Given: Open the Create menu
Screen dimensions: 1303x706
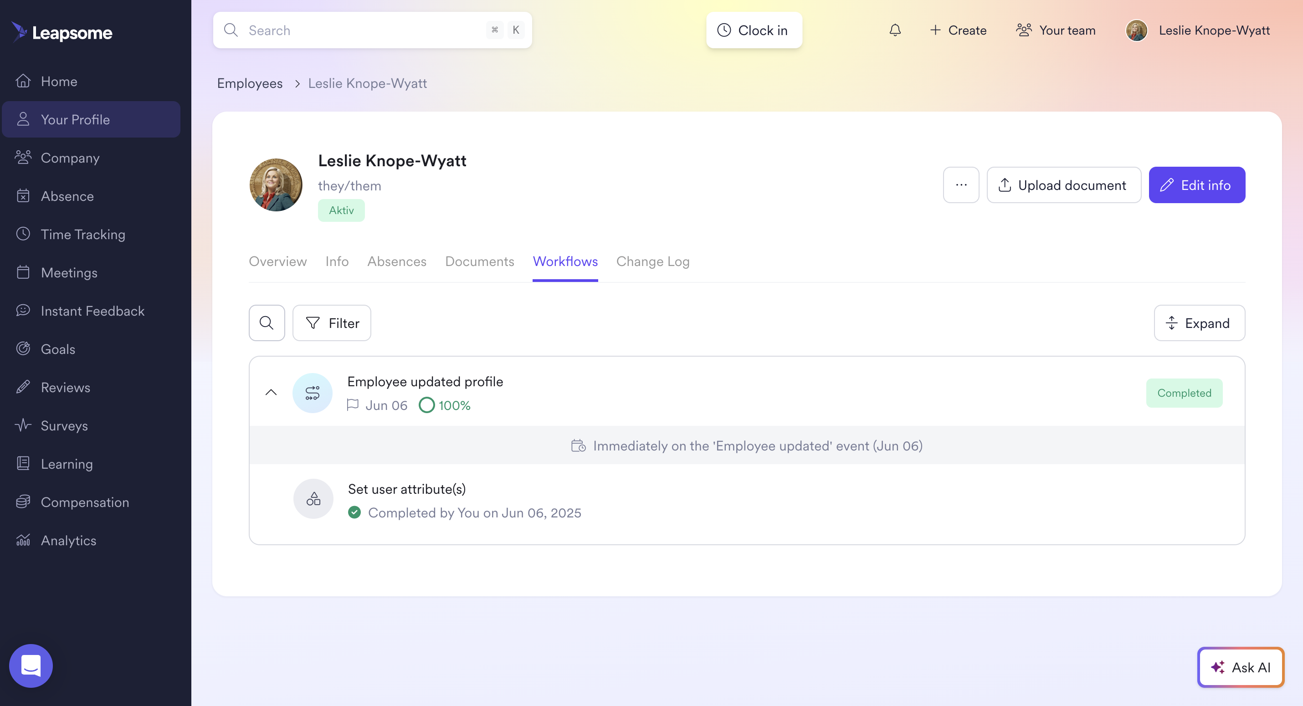Looking at the screenshot, I should click(958, 31).
